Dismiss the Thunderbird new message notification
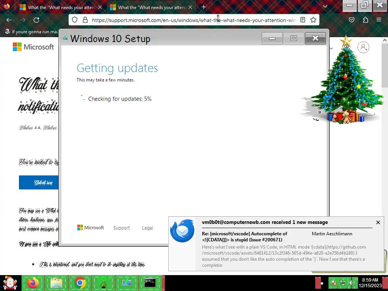Screen dimensions: 388x291 378,222
